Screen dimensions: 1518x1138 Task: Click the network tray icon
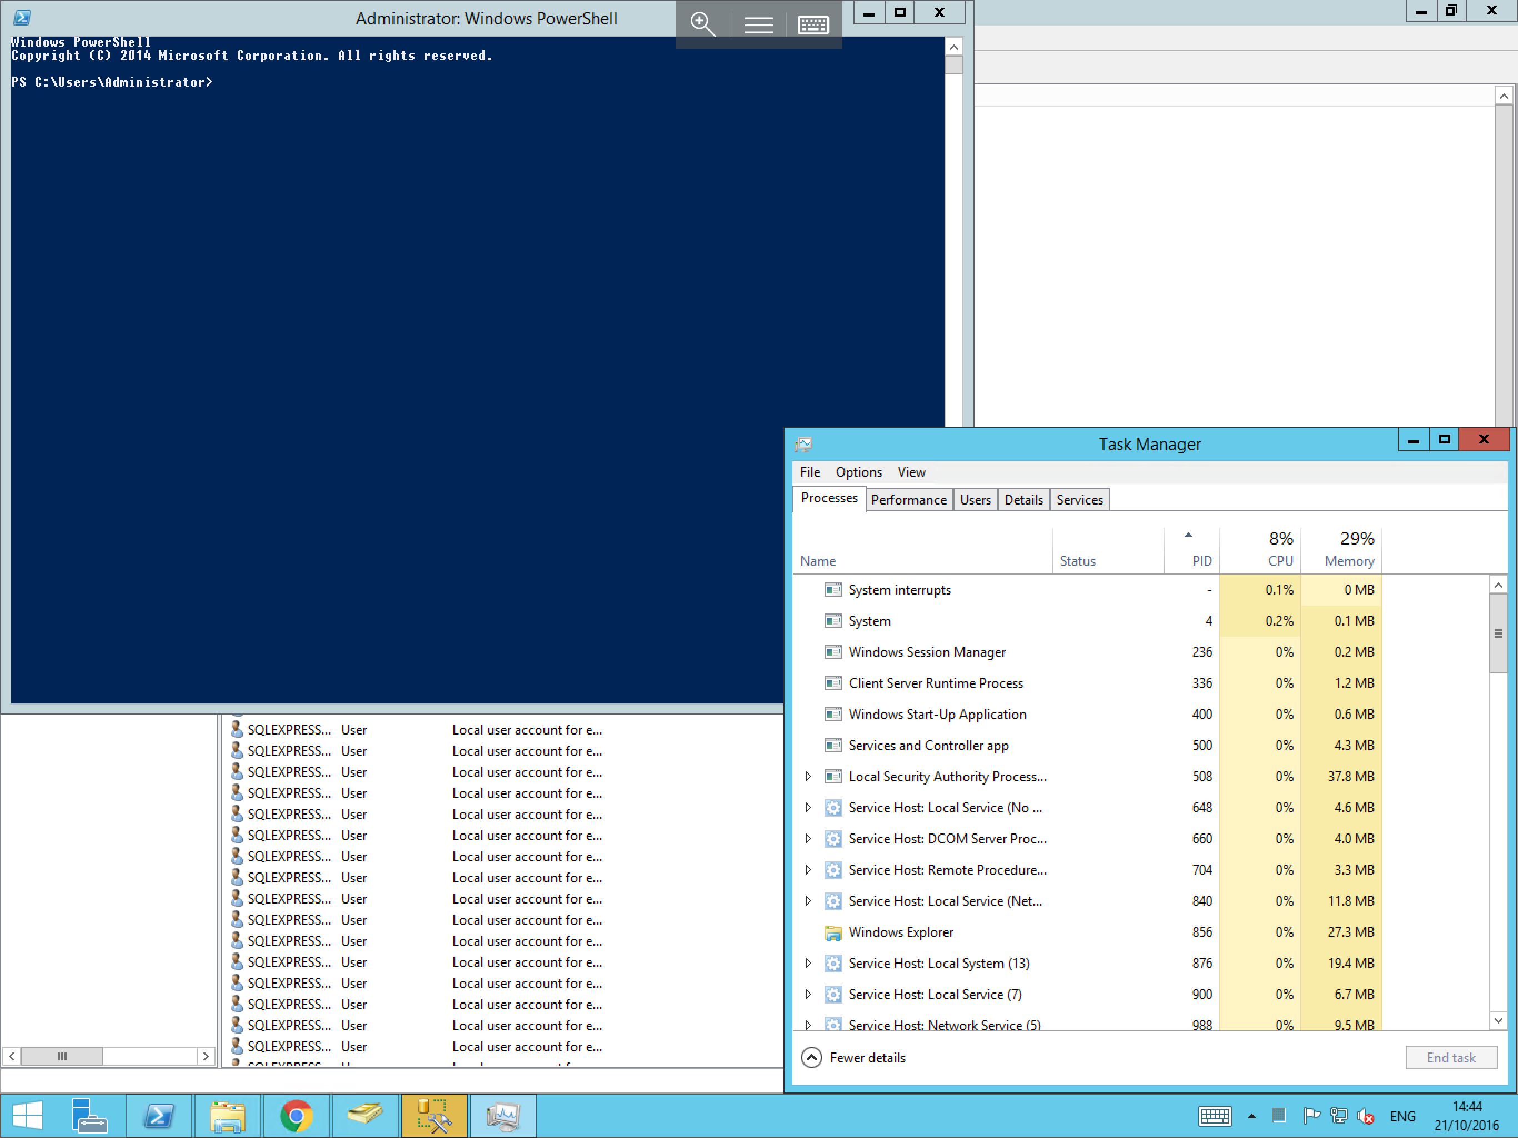tap(1338, 1116)
